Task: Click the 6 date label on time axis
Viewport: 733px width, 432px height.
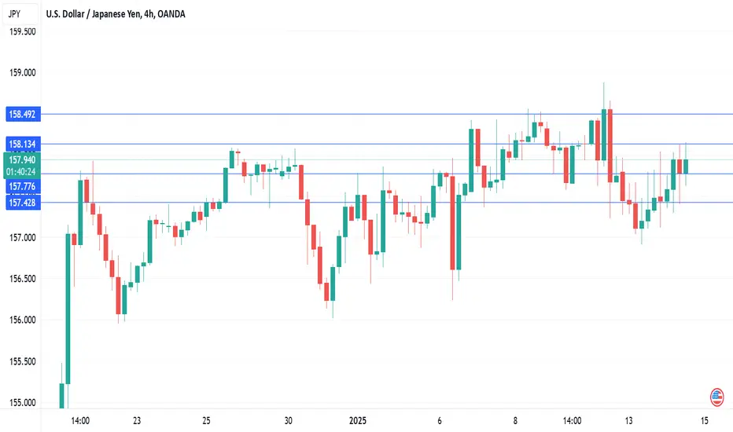Action: [x=440, y=421]
